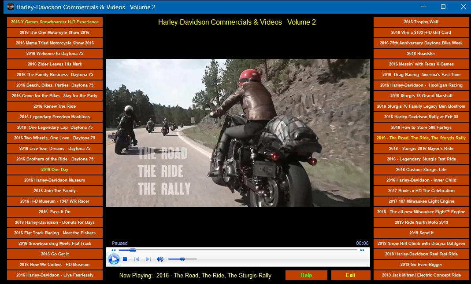The image size is (471, 284).
Task: Play 2016 Live Your Dreams Daytona 75
Action: pyautogui.click(x=55, y=148)
